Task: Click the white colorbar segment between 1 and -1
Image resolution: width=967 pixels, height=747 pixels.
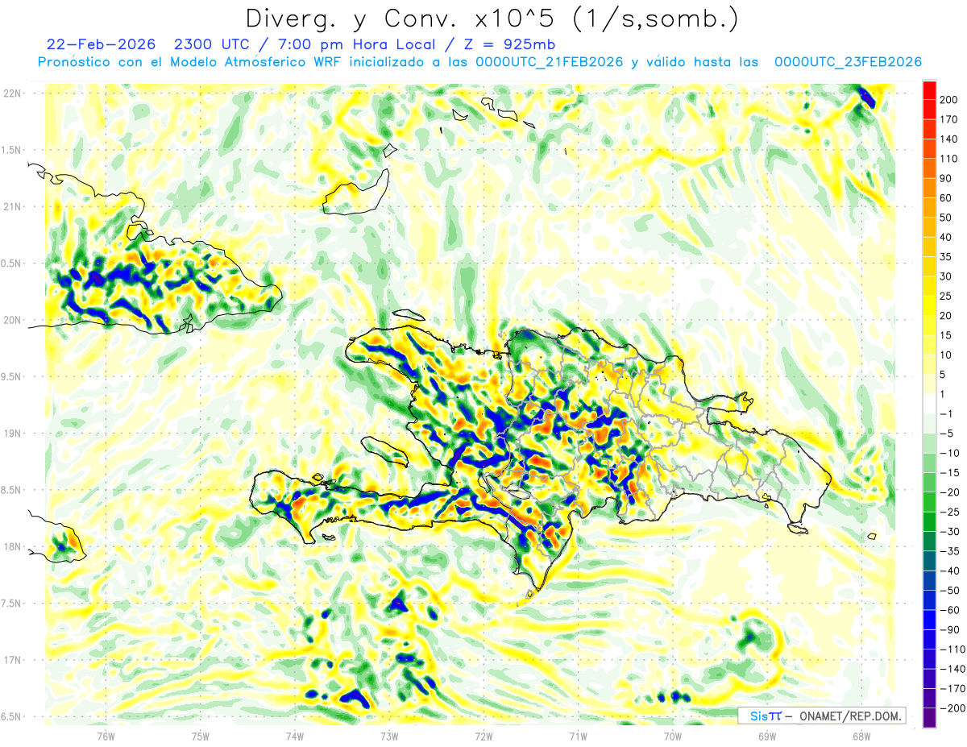Action: click(x=929, y=404)
